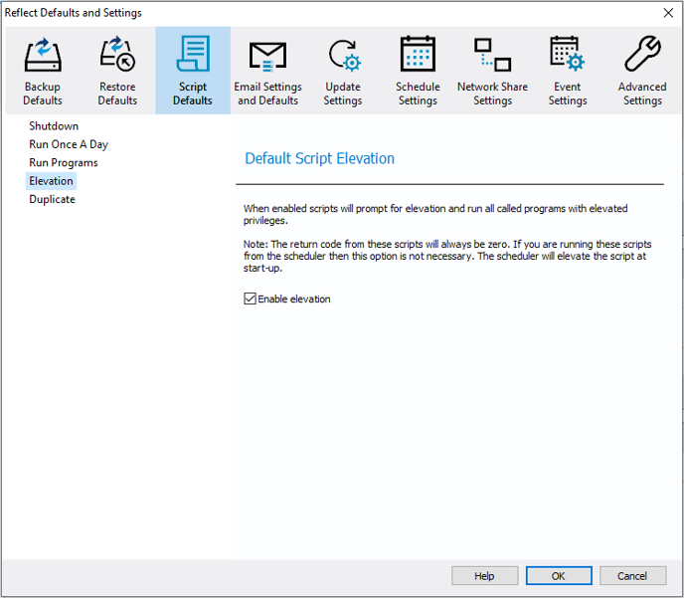Close the Reflect Defaults and Settings dialog
This screenshot has width=684, height=598.
tap(667, 13)
